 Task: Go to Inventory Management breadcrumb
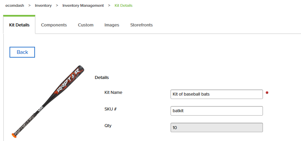pos(83,5)
